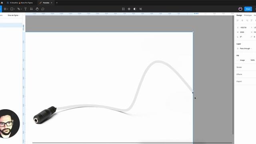This screenshot has height=144, width=256.
Task: Click the Layer section header
Action: 239,44
